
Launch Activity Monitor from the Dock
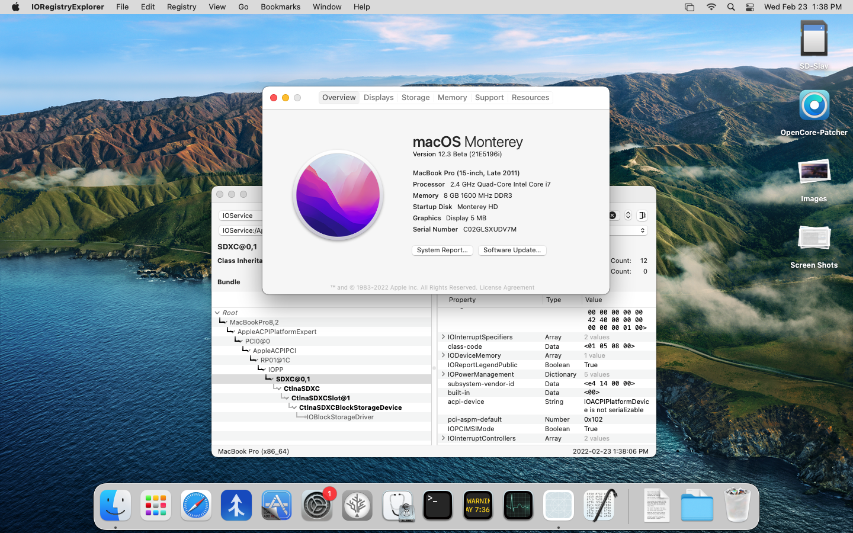[x=518, y=505]
